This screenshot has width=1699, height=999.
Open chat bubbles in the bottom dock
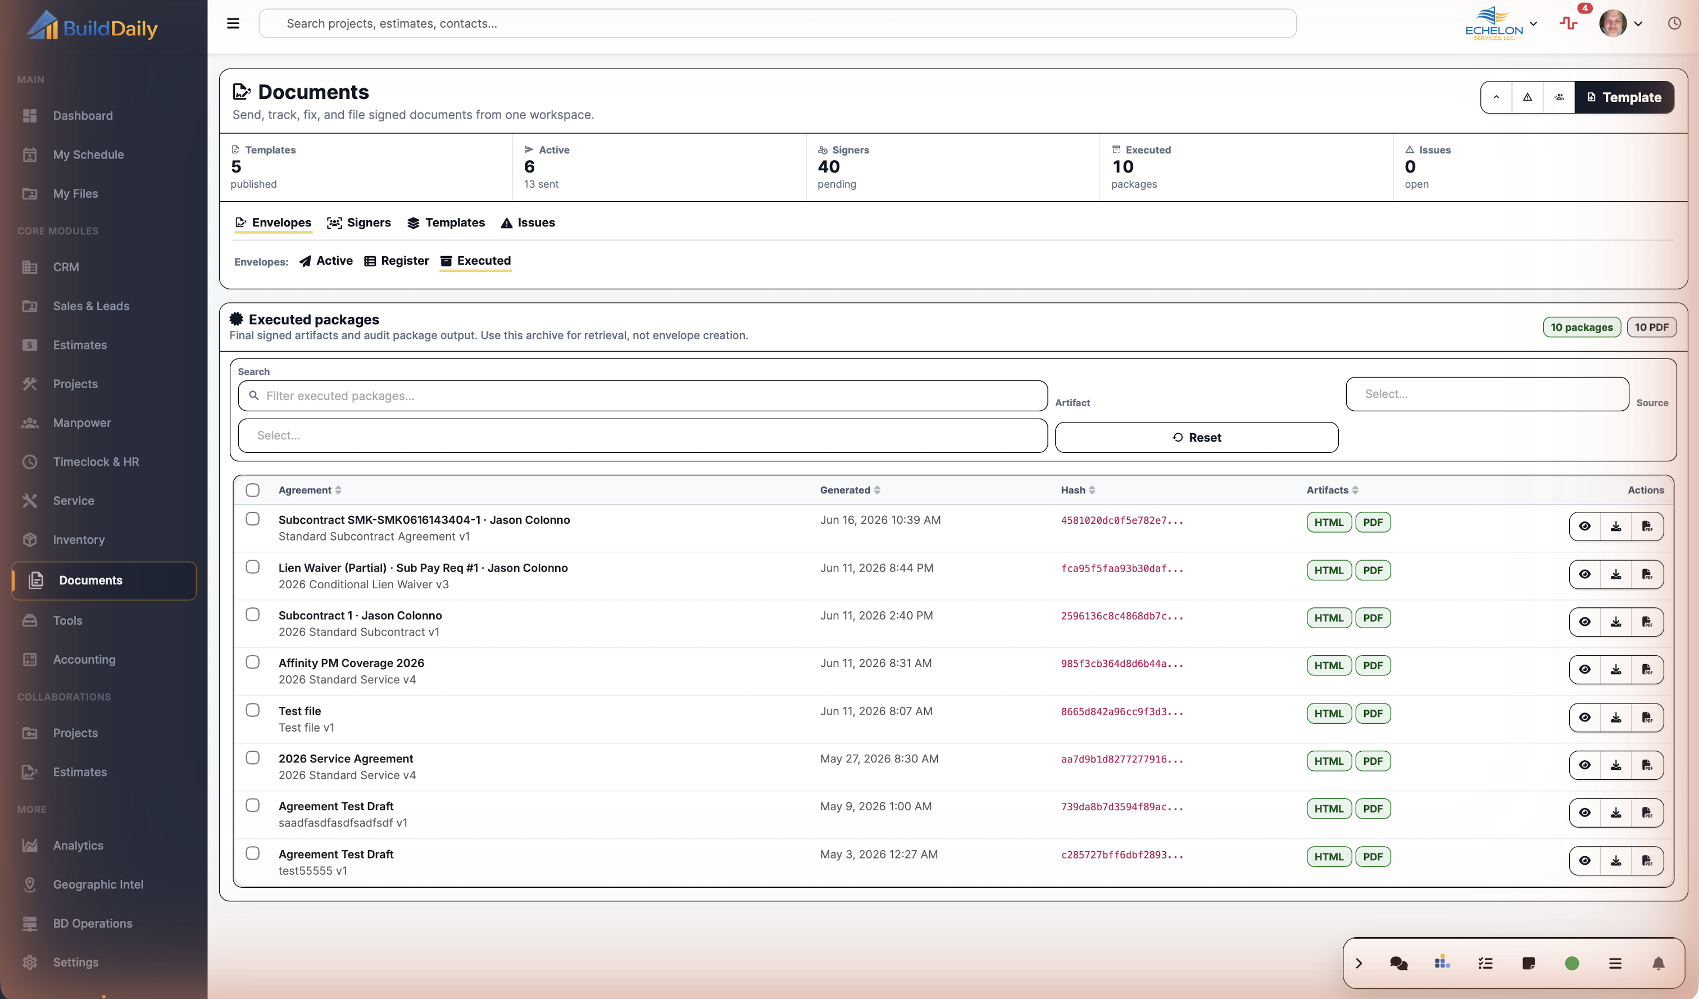1399,963
